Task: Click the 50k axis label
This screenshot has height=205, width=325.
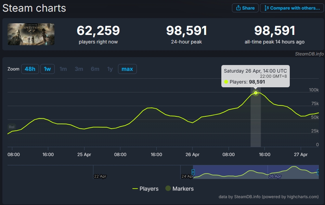Action: point(315,117)
